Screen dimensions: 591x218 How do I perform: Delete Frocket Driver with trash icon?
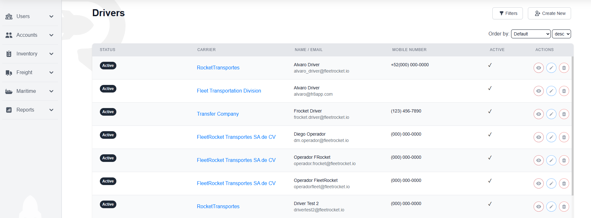[x=564, y=114]
